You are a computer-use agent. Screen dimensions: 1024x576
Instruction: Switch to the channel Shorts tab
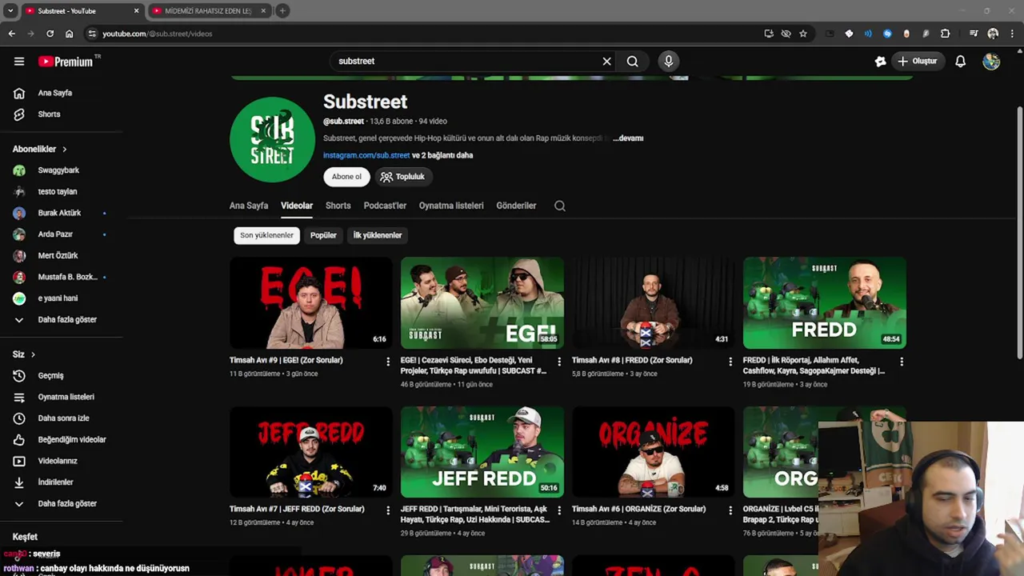pyautogui.click(x=338, y=206)
